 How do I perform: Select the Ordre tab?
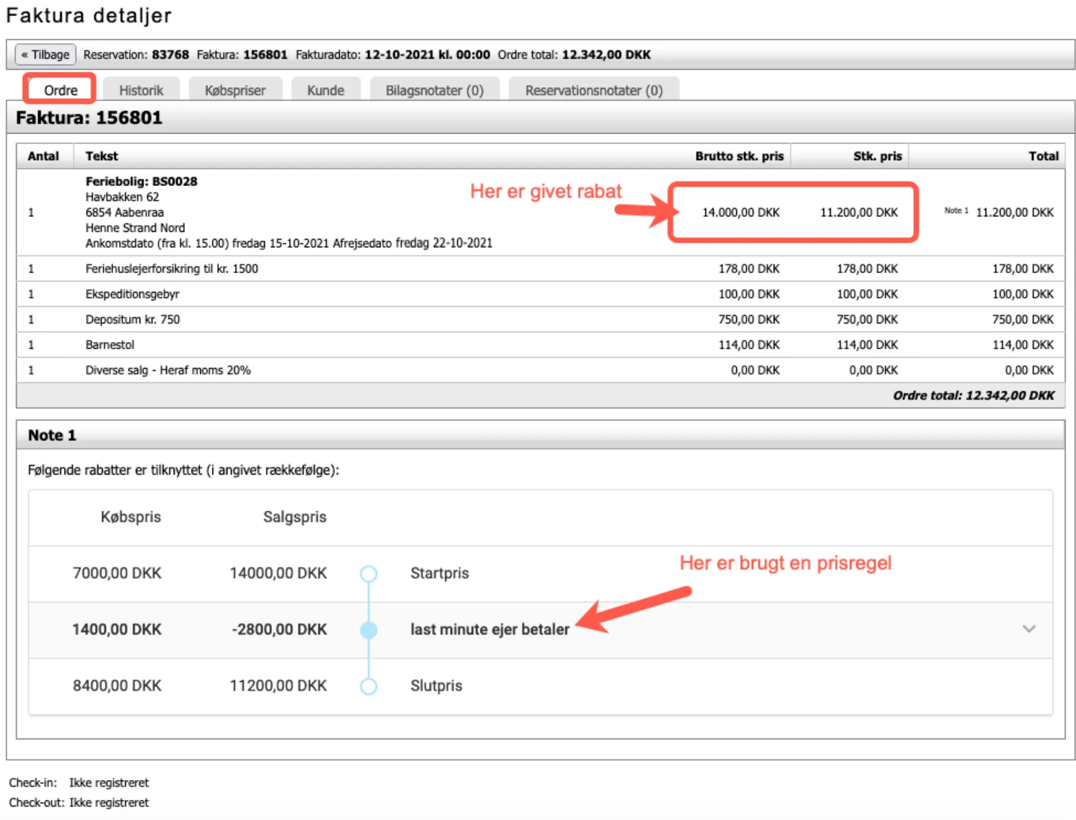point(60,90)
